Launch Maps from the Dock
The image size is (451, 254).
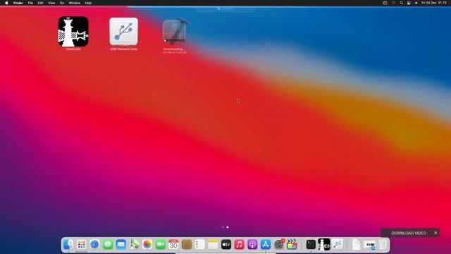[x=135, y=245]
